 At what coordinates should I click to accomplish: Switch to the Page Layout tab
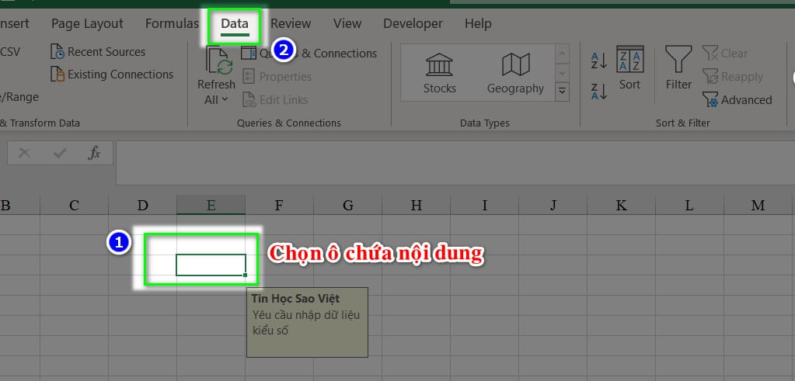(x=87, y=24)
